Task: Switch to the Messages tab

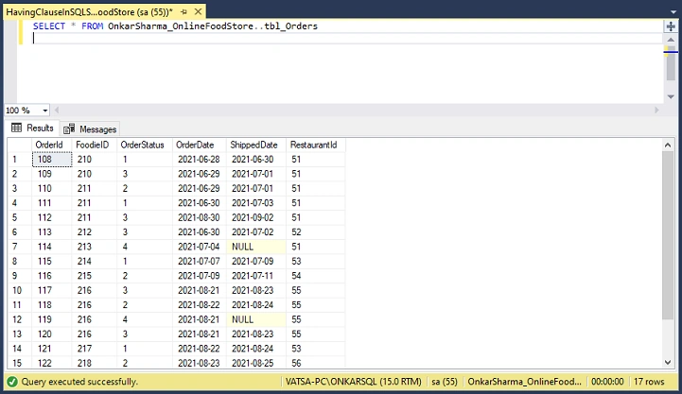Action: click(x=90, y=129)
